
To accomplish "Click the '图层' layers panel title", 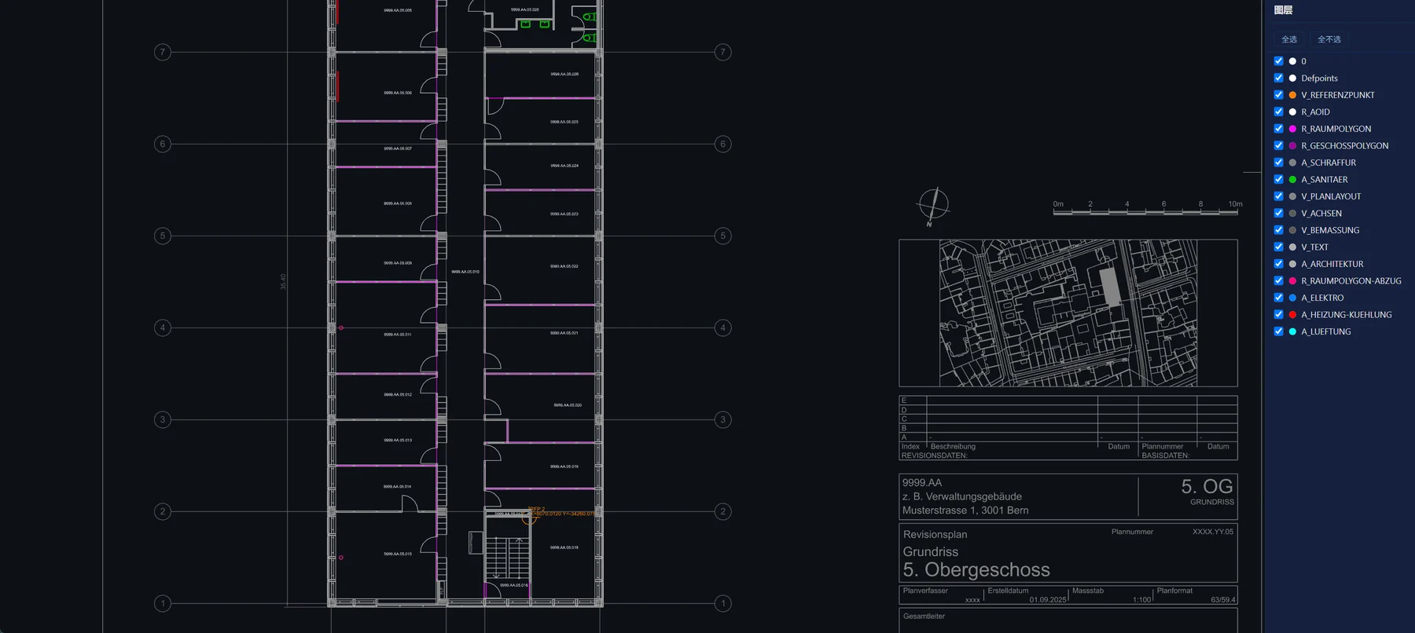I will click(1284, 10).
